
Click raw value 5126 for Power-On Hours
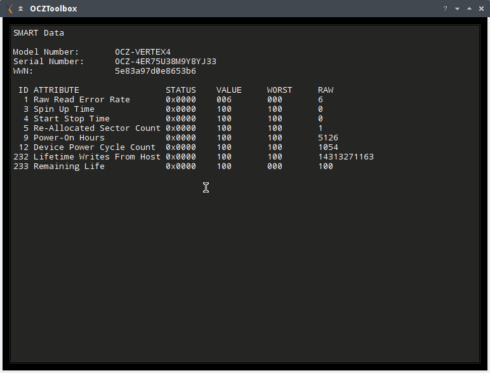[328, 138]
